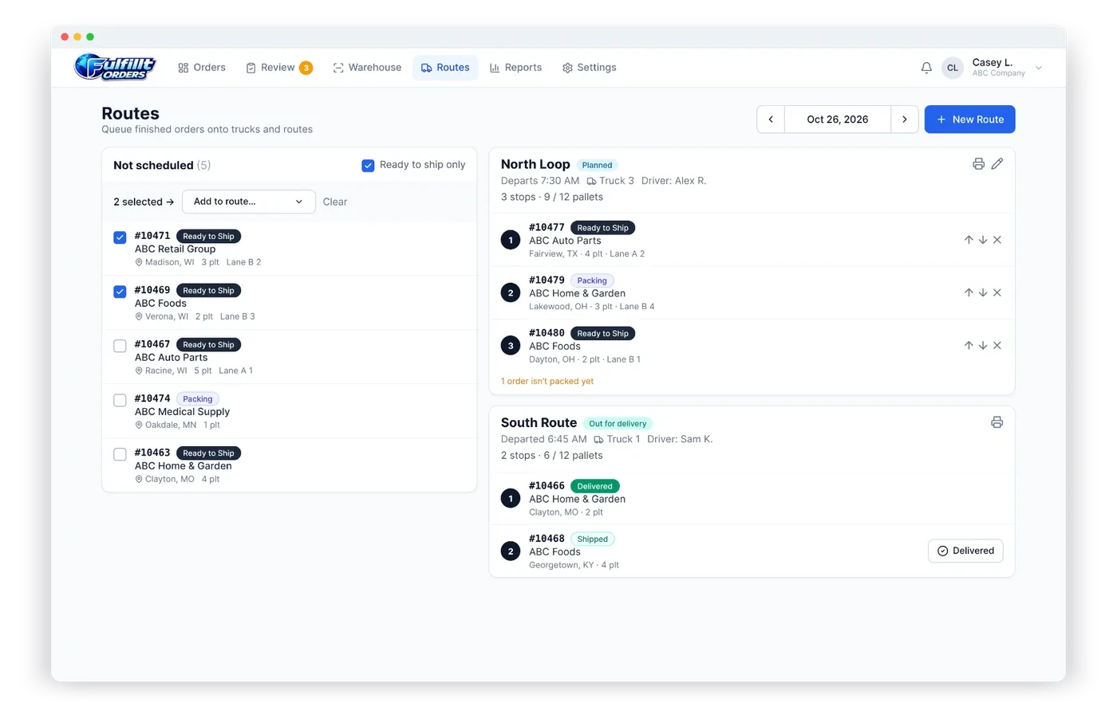Open the Orders tab

point(202,68)
